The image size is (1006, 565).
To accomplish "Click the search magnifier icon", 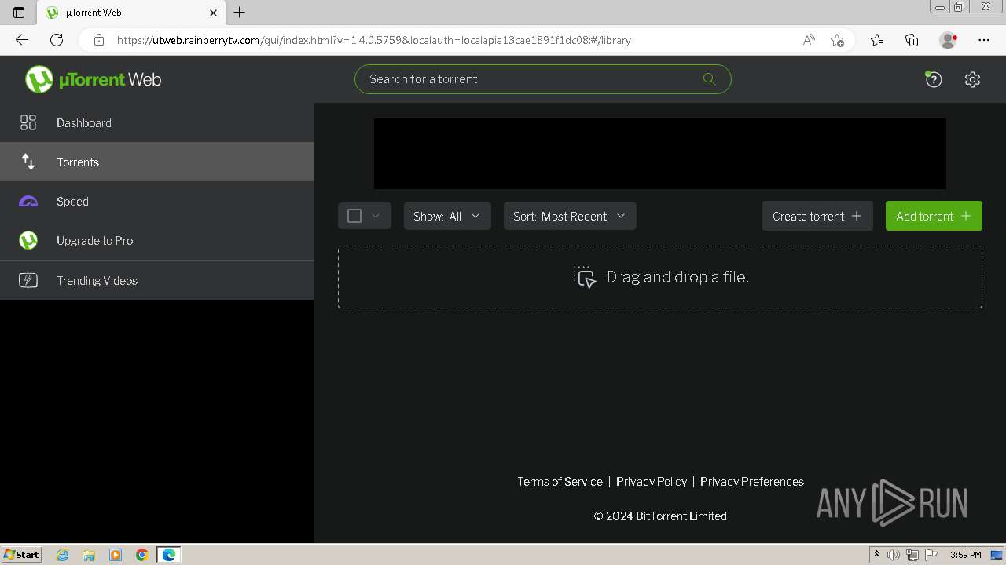I will [709, 78].
